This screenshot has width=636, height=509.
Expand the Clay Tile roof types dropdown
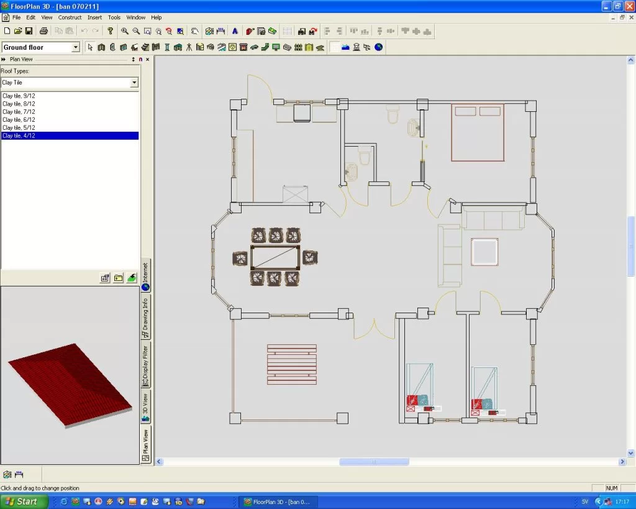point(134,83)
